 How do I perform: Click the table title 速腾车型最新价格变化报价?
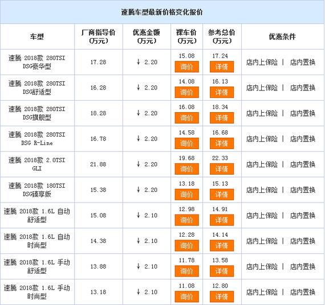coord(162,12)
